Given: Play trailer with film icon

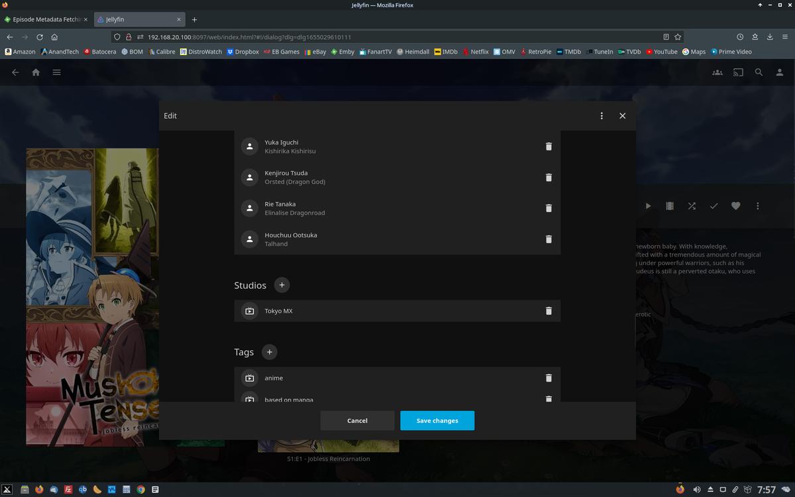Looking at the screenshot, I should click(x=670, y=206).
